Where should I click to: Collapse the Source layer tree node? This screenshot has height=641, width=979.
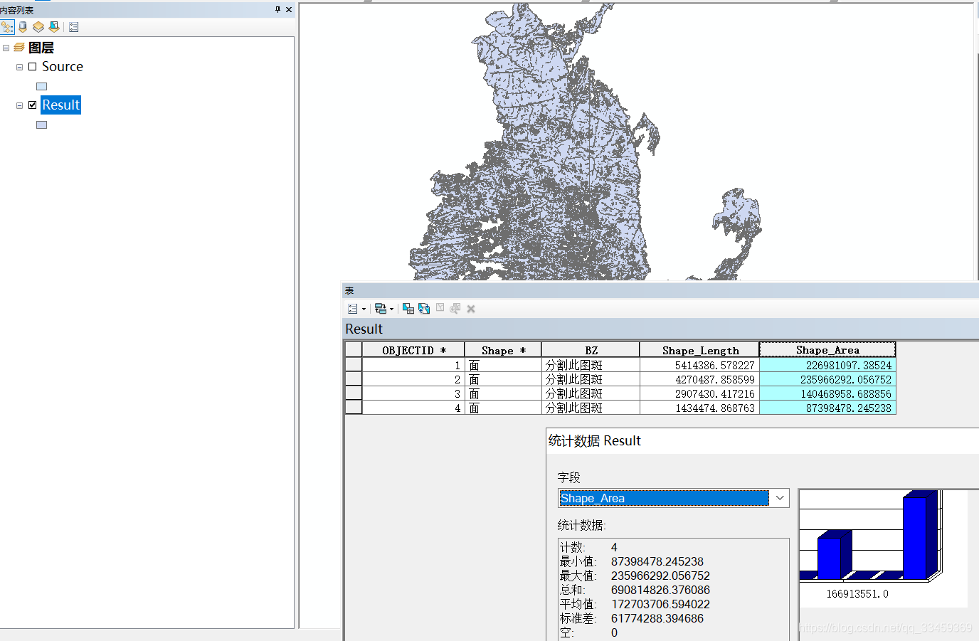[x=19, y=66]
